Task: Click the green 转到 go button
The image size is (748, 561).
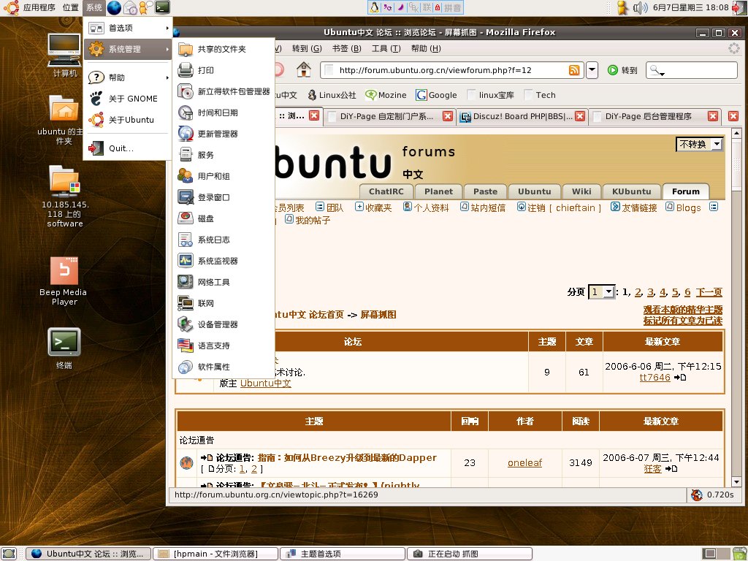Action: [622, 70]
